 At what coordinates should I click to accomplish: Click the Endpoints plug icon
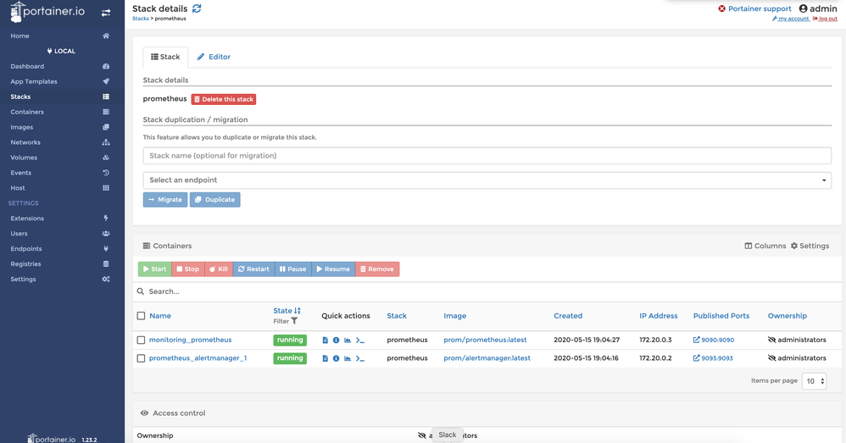pyautogui.click(x=106, y=249)
